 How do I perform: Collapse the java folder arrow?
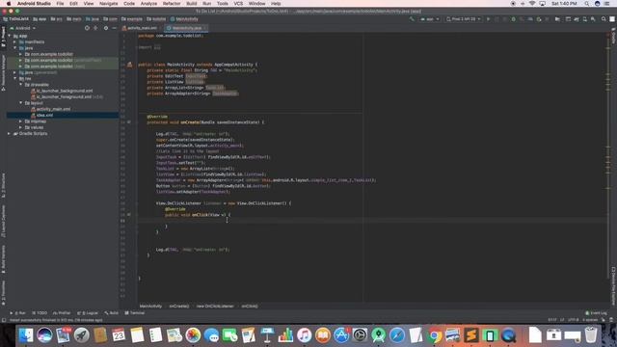[x=15, y=48]
